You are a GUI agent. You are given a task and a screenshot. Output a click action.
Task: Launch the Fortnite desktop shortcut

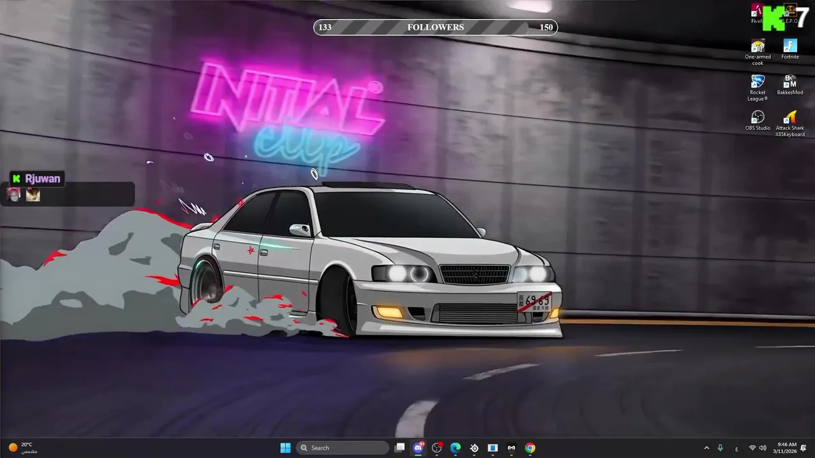(790, 50)
